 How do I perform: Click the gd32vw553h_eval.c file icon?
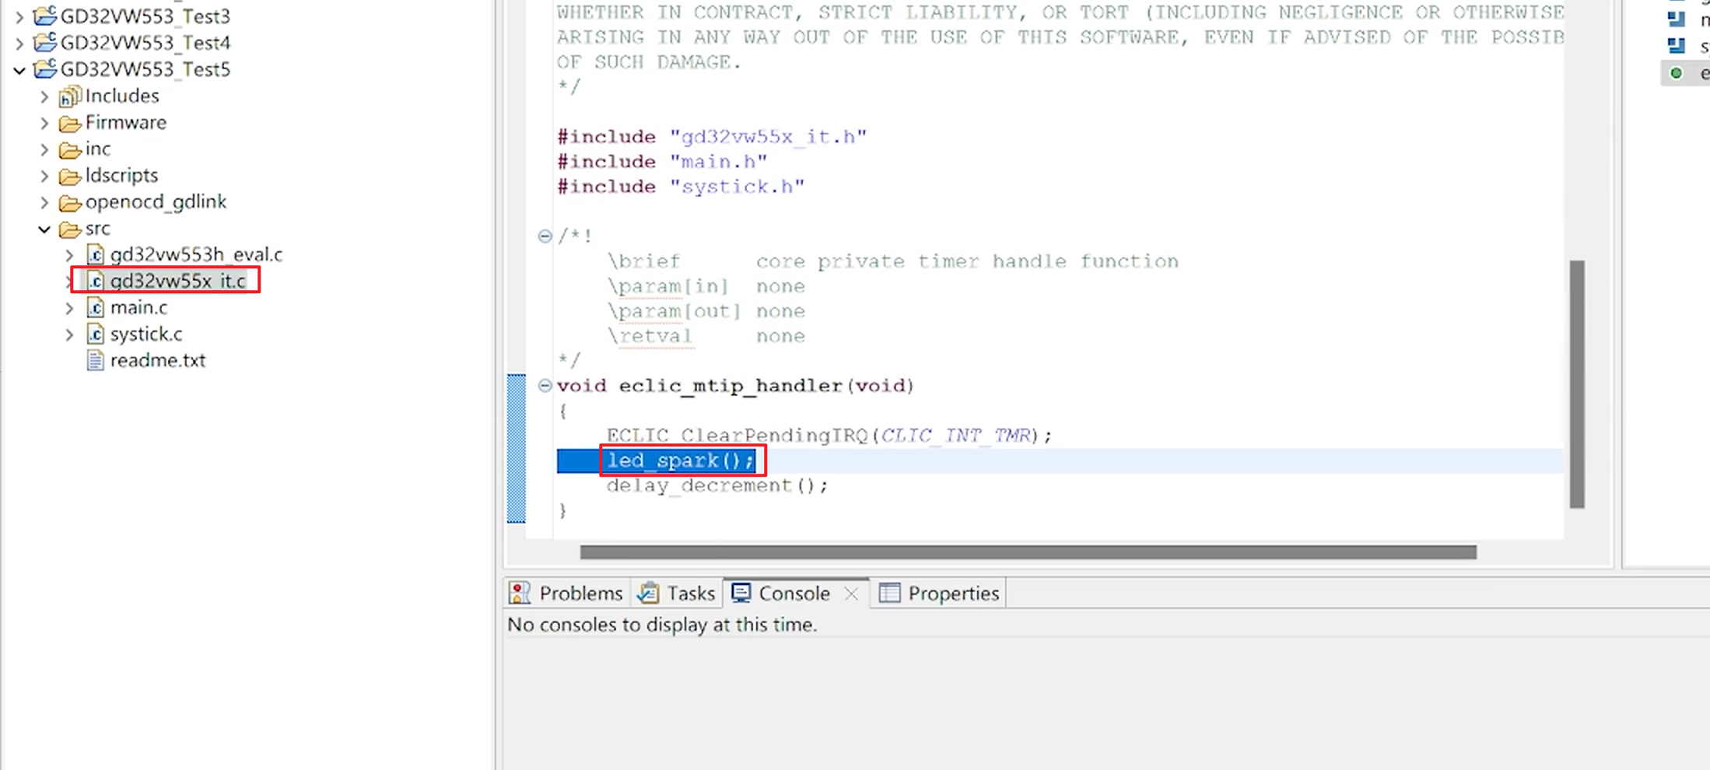[x=95, y=255]
